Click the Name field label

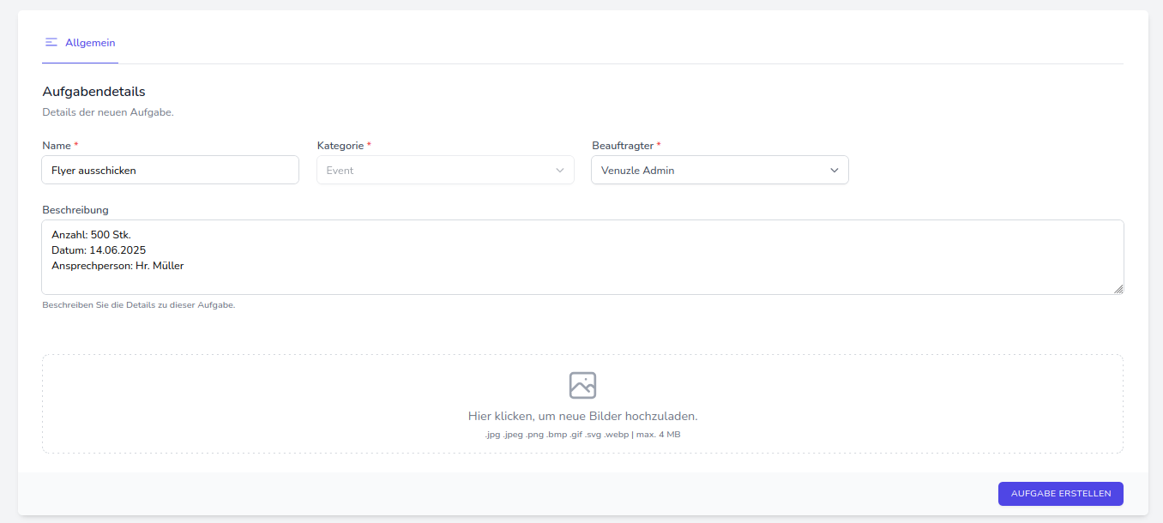pos(57,146)
